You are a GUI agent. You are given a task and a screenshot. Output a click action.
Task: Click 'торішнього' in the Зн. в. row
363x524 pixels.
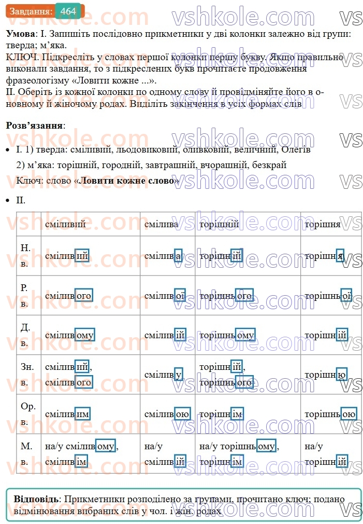point(226,382)
